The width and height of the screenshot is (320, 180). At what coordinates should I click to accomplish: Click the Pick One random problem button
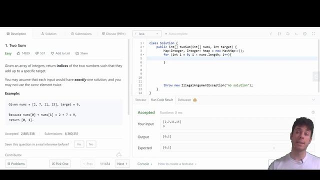point(60,163)
